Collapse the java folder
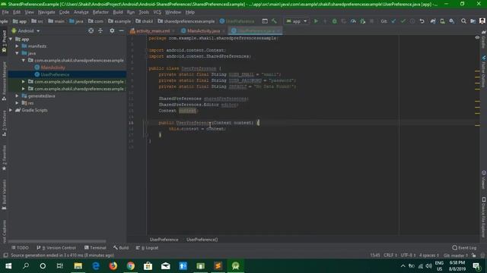The width and height of the screenshot is (487, 273). tap(17, 53)
